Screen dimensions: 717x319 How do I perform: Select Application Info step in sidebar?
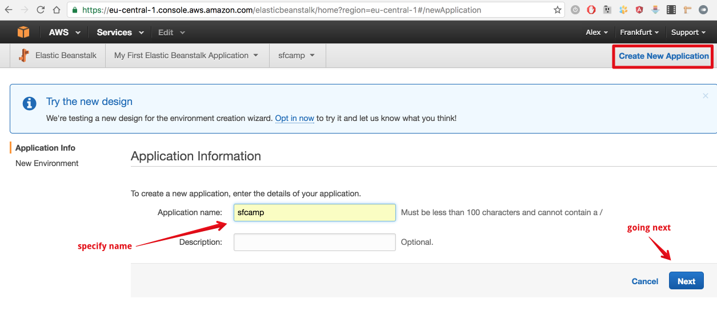[x=45, y=148]
